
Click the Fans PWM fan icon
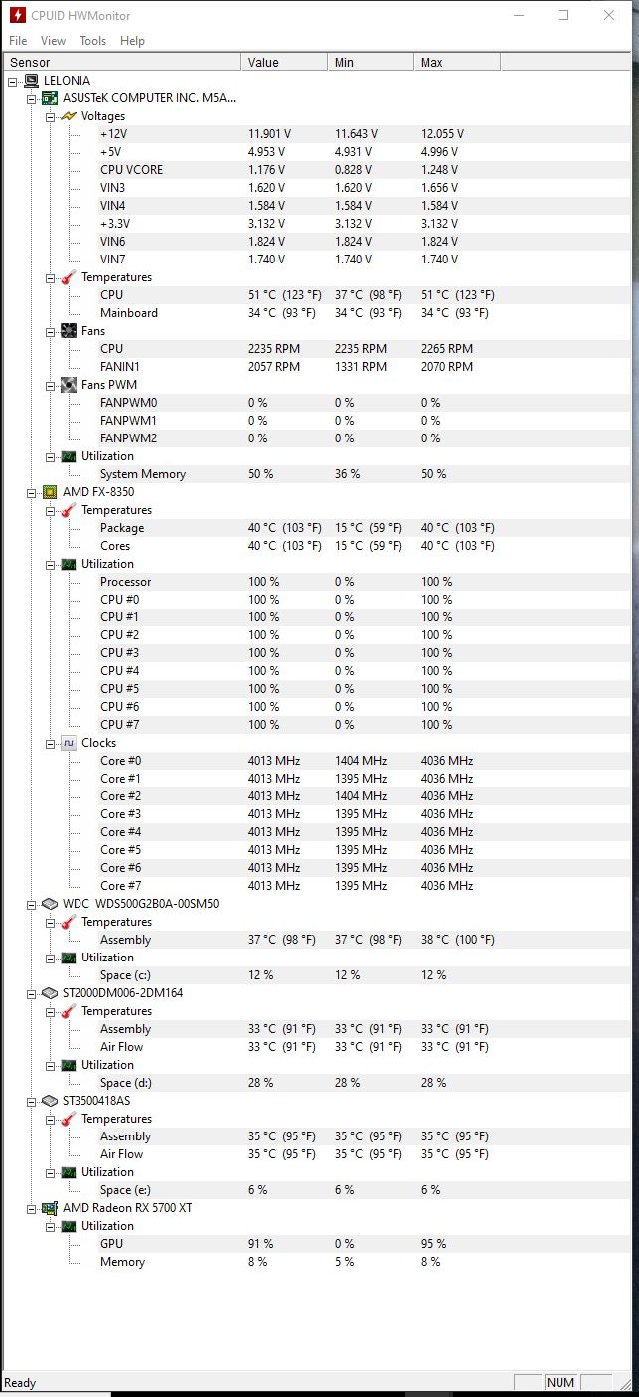point(69,385)
